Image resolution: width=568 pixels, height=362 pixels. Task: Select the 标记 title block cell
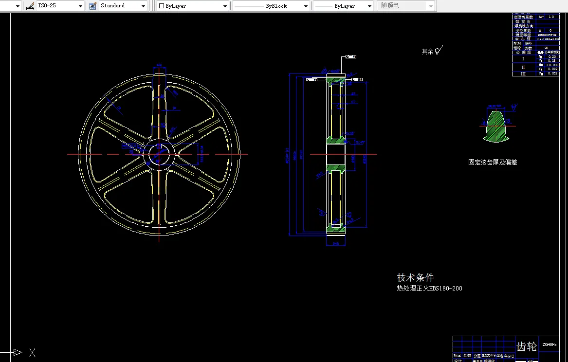click(457, 356)
